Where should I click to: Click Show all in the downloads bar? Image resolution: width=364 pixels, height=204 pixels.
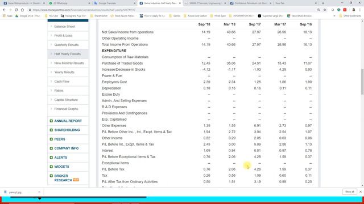(x=350, y=192)
